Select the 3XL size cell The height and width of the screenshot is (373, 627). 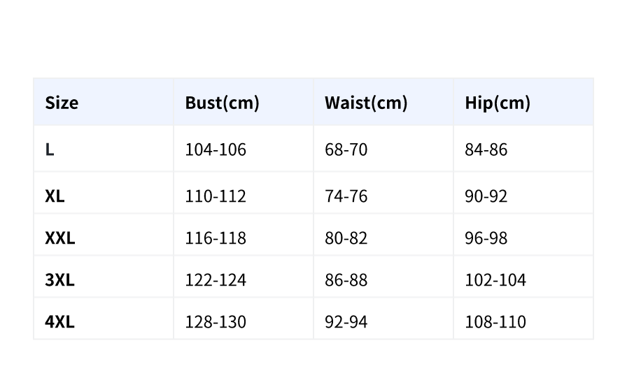click(59, 280)
